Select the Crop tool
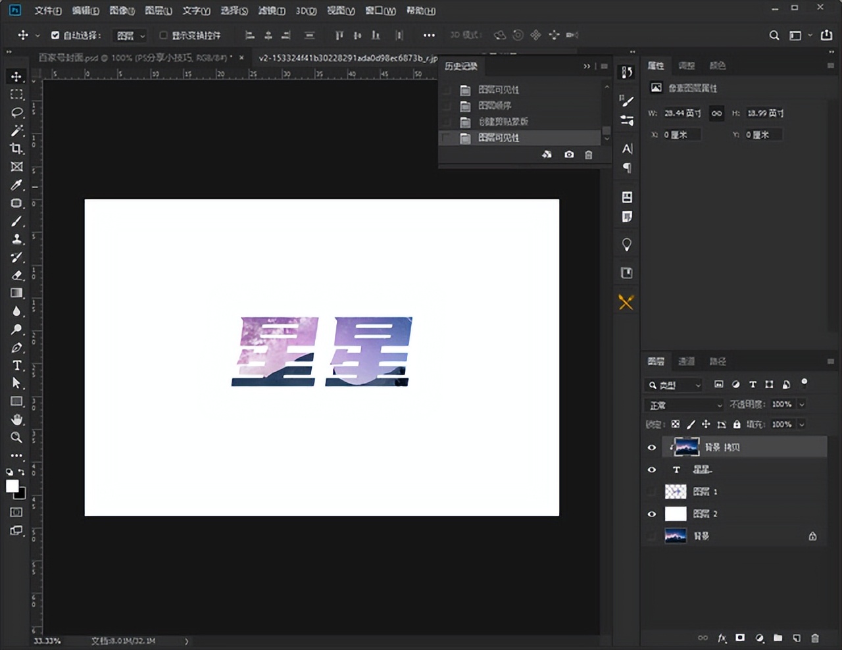This screenshot has height=650, width=842. (17, 149)
